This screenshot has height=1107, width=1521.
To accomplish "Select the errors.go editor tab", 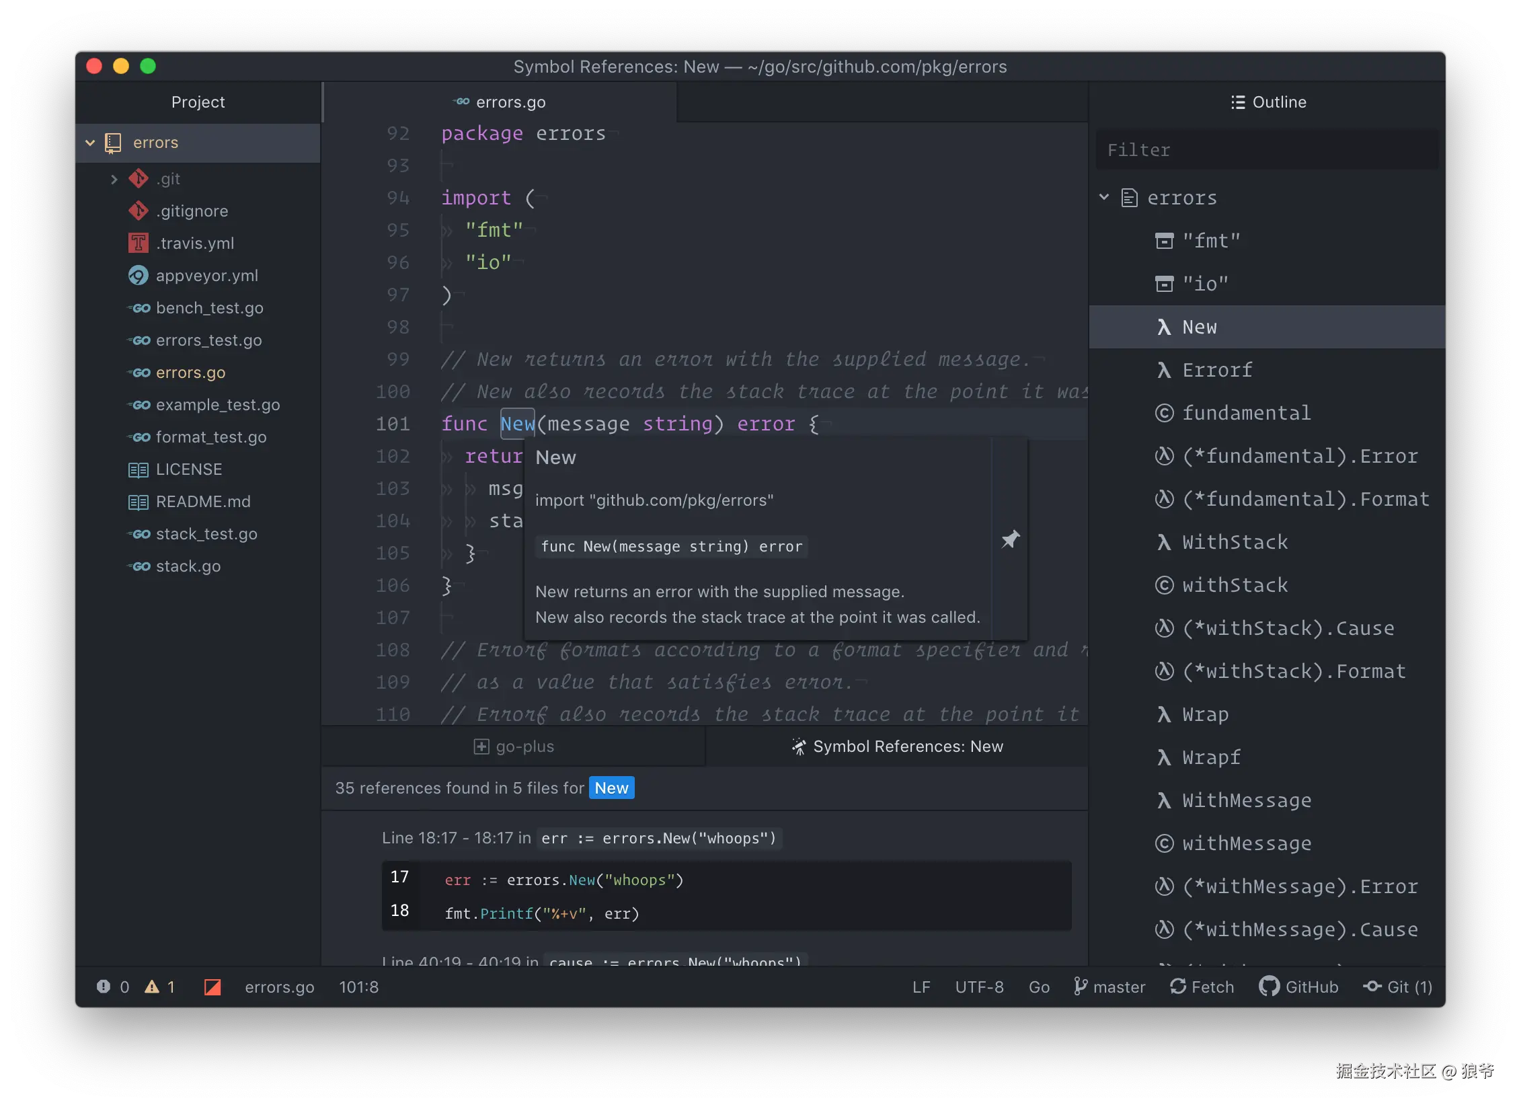I will coord(500,102).
